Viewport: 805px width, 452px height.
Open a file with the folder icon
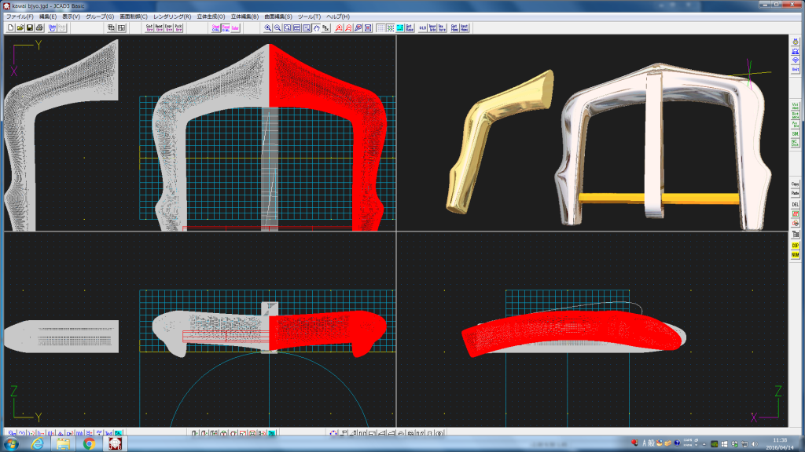click(x=20, y=27)
